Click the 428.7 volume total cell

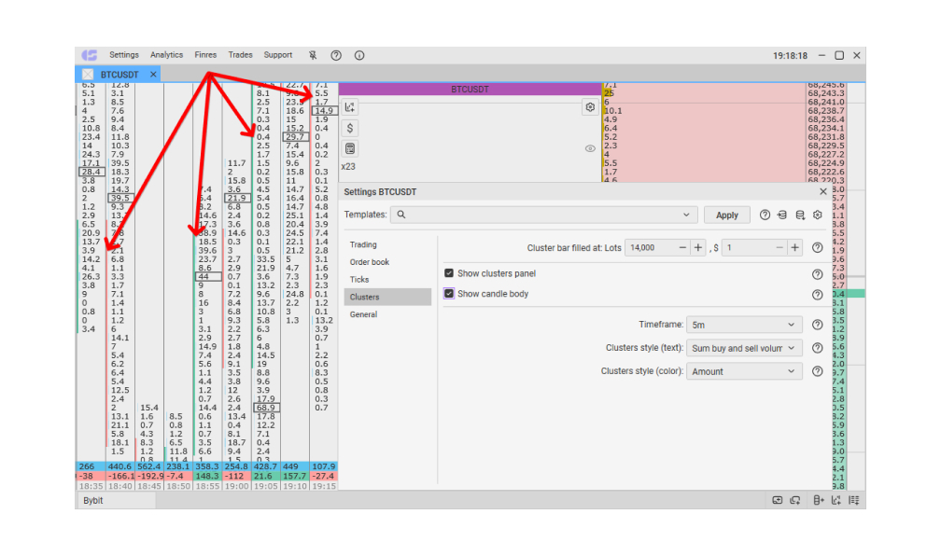coord(265,466)
